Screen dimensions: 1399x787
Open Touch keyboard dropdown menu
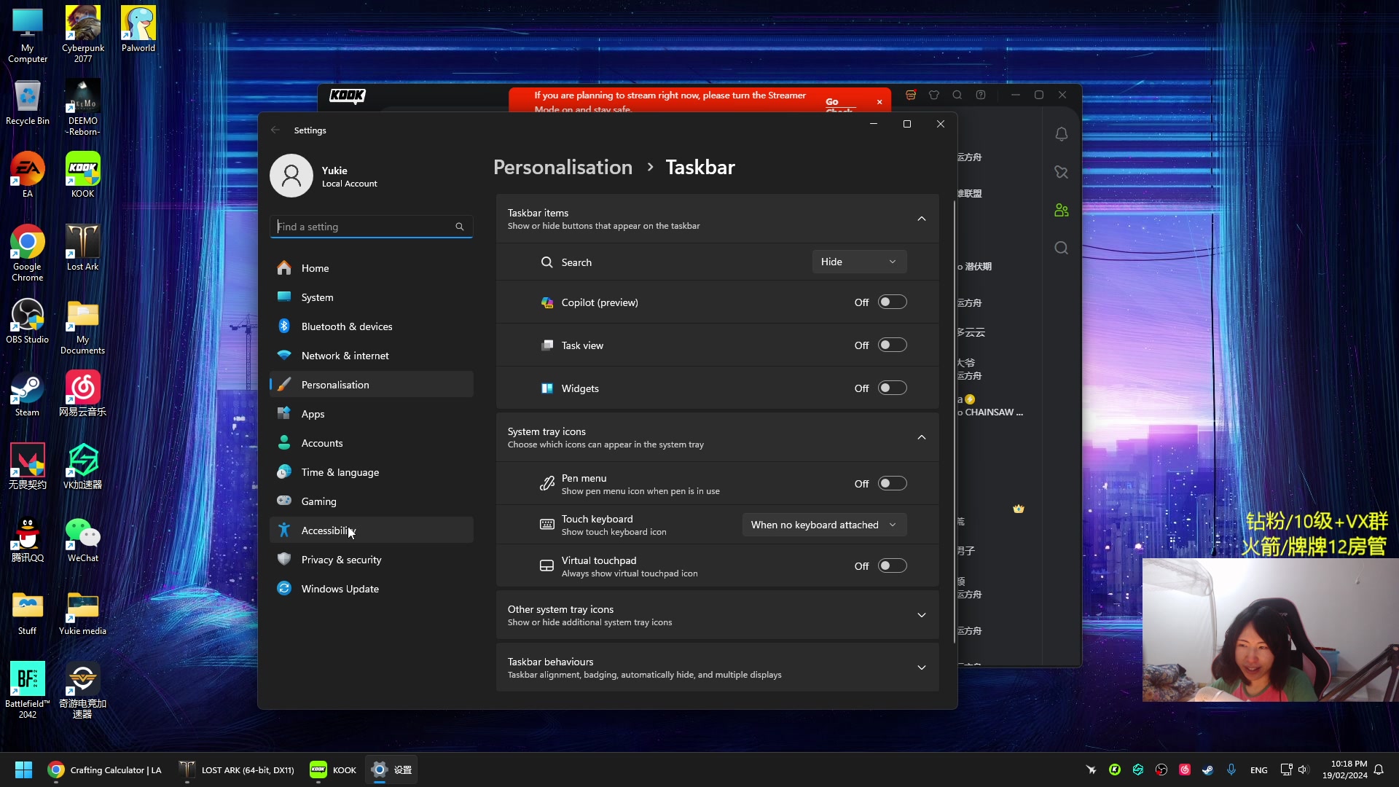824,525
